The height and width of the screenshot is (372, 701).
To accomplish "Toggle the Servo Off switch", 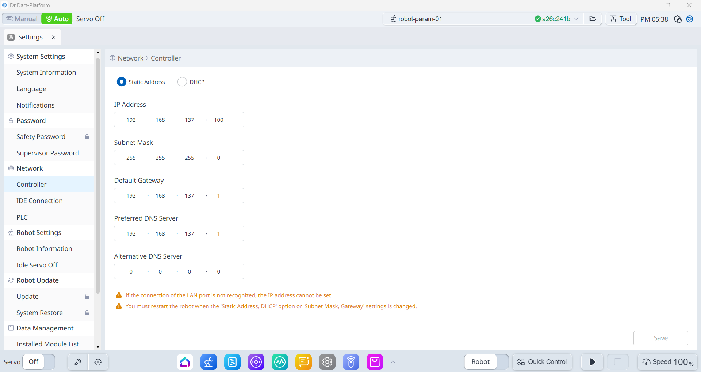I will 39,362.
